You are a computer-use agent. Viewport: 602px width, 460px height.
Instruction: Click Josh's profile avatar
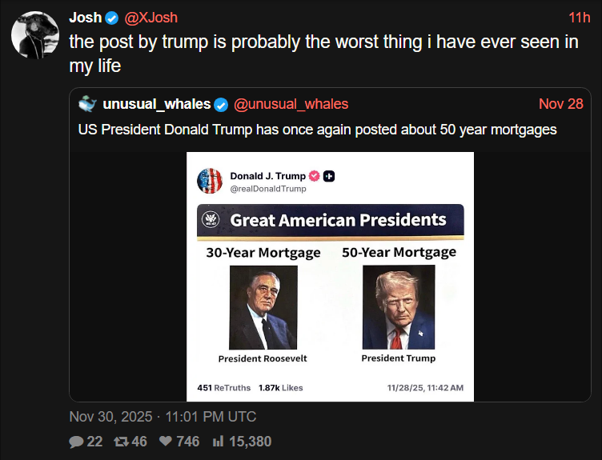point(34,36)
